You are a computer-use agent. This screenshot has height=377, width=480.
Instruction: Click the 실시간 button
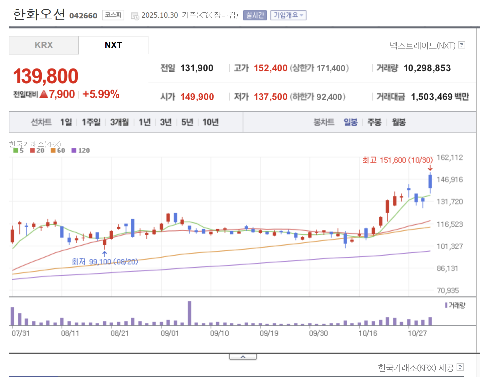pyautogui.click(x=255, y=15)
